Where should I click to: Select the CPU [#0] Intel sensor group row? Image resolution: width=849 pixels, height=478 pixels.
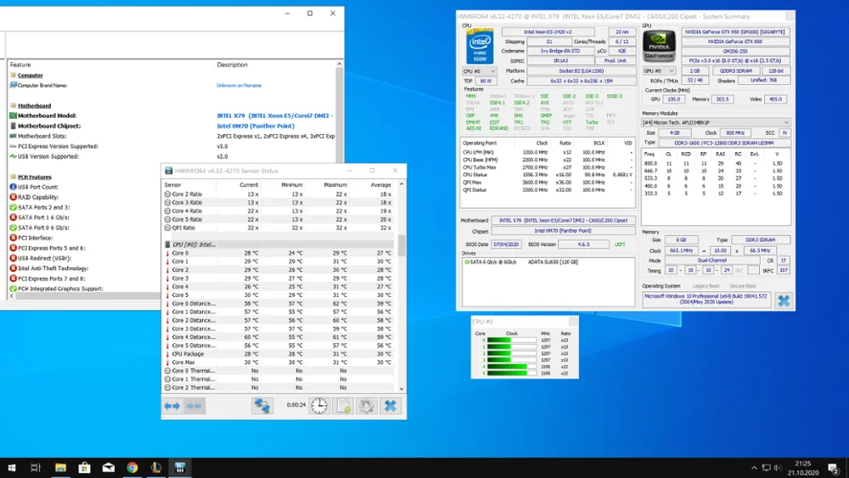click(195, 245)
